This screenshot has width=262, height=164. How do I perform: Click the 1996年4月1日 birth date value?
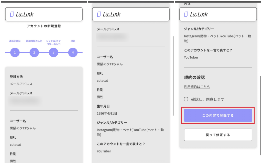point(107,113)
